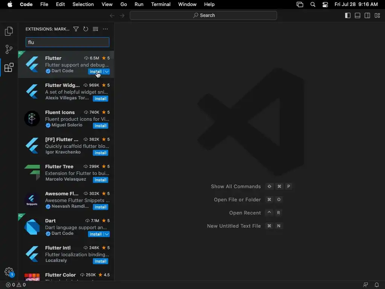The width and height of the screenshot is (385, 289).
Task: Open extensions Views and More Actions
Action: (x=105, y=29)
